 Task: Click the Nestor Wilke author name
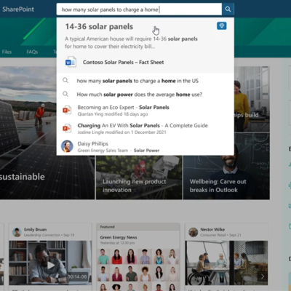(x=212, y=229)
